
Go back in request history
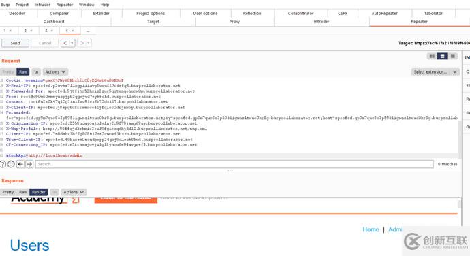[65, 43]
